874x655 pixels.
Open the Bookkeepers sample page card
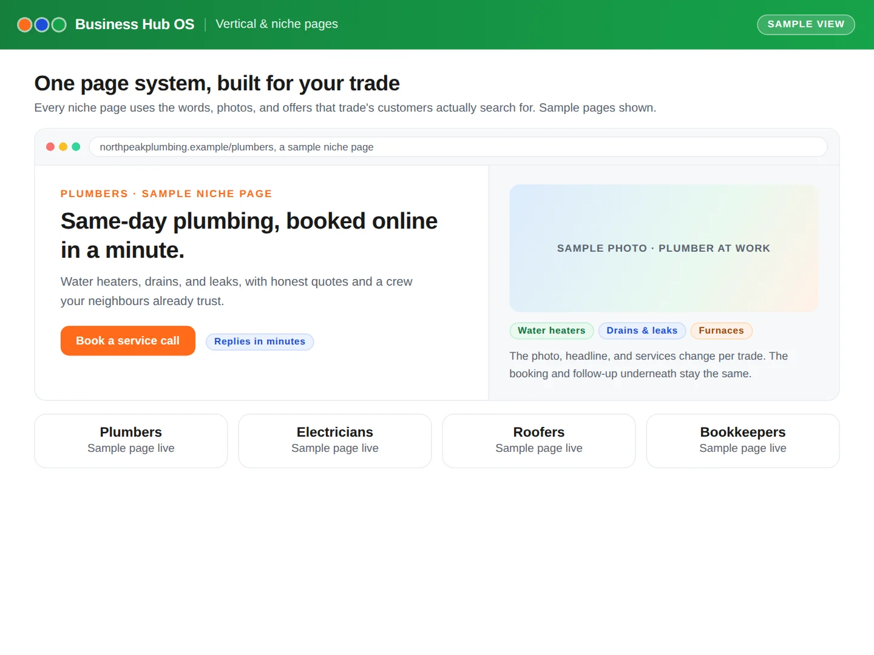click(743, 441)
